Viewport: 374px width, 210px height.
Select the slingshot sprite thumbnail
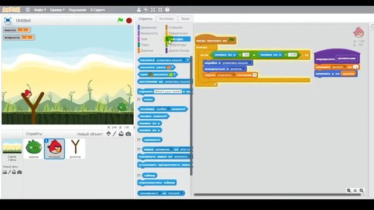[x=75, y=149]
